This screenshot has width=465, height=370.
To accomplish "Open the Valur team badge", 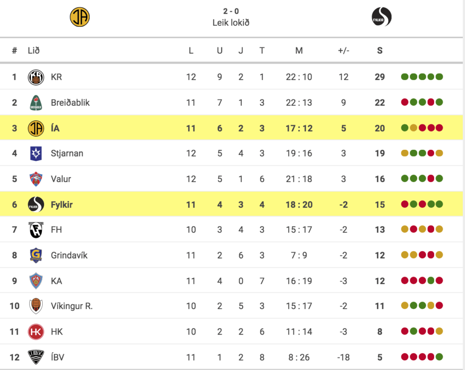I will [x=36, y=179].
